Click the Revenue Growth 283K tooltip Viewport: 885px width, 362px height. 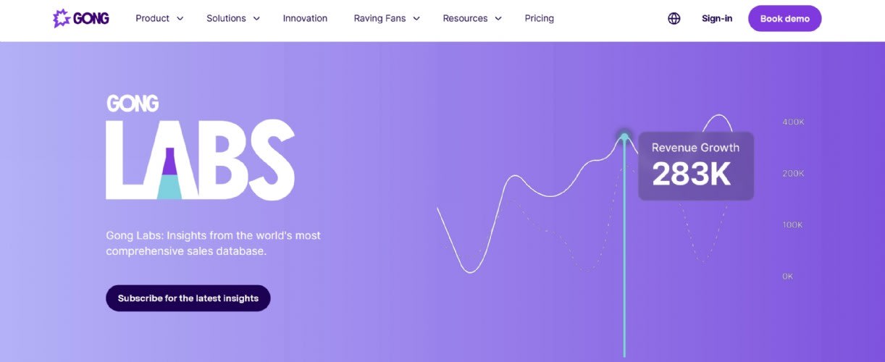pos(696,166)
